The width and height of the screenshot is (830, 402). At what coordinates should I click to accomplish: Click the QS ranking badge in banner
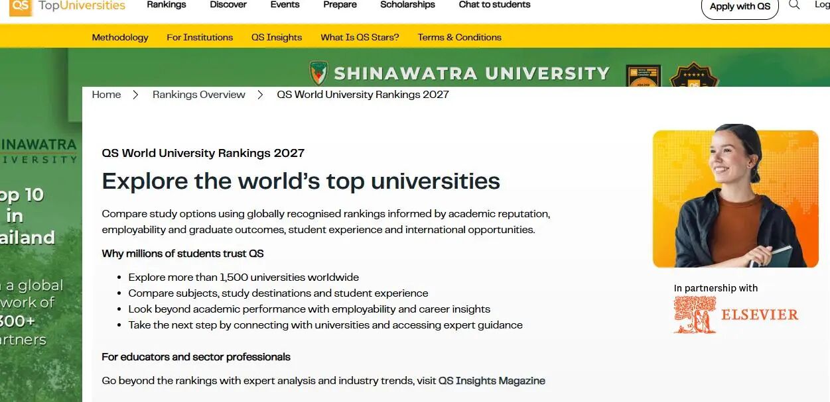point(644,75)
